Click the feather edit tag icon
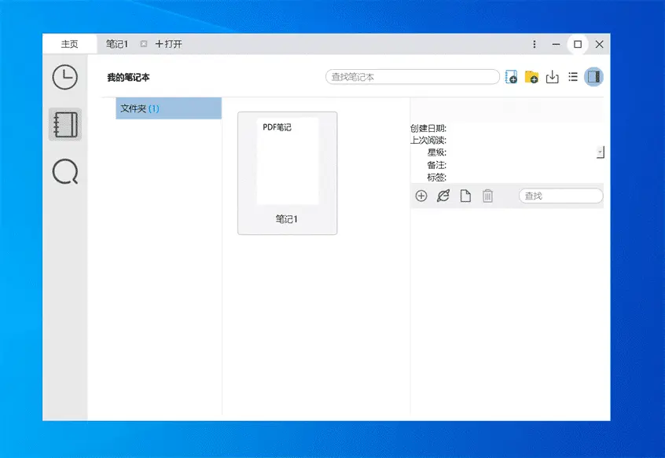This screenshot has width=665, height=458. click(x=443, y=196)
